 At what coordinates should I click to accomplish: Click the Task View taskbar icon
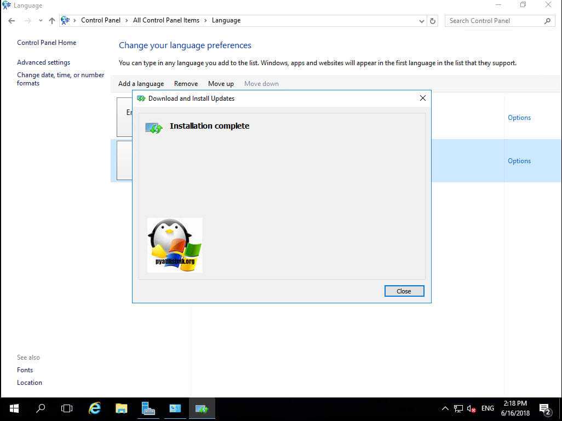tap(67, 408)
